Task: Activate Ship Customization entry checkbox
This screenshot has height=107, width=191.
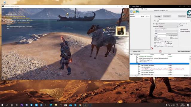Action: coord(137,58)
